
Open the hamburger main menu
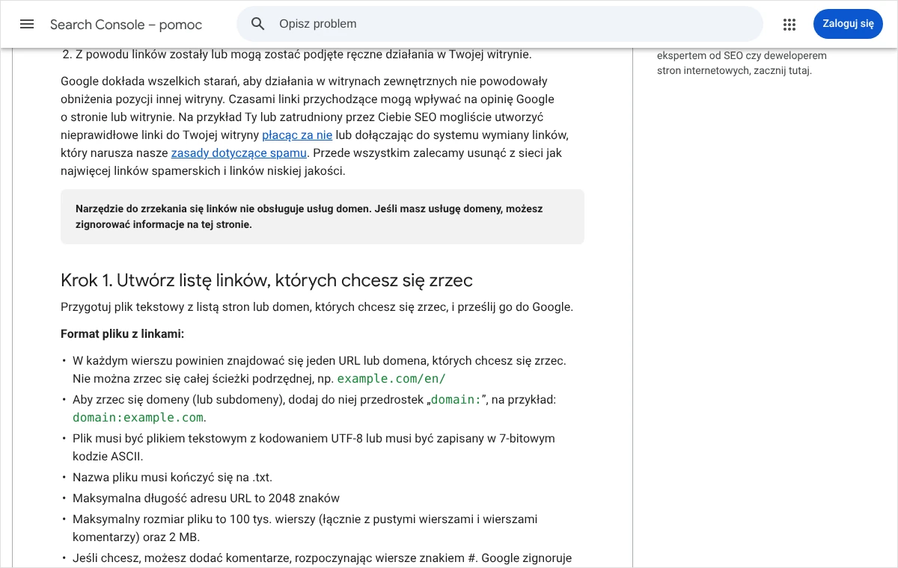(27, 24)
